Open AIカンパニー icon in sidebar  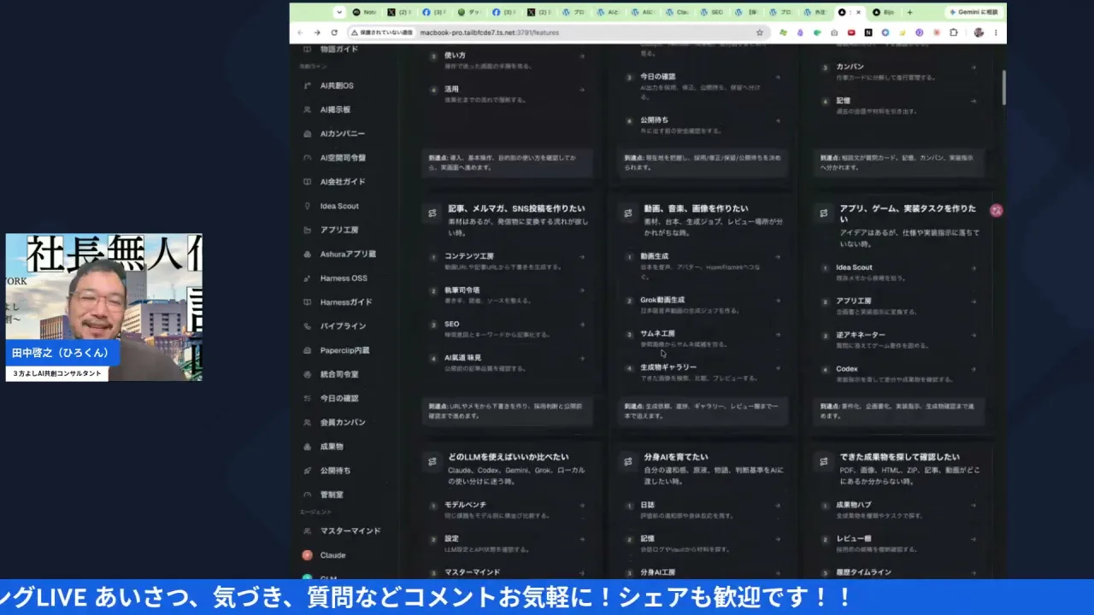click(x=308, y=134)
